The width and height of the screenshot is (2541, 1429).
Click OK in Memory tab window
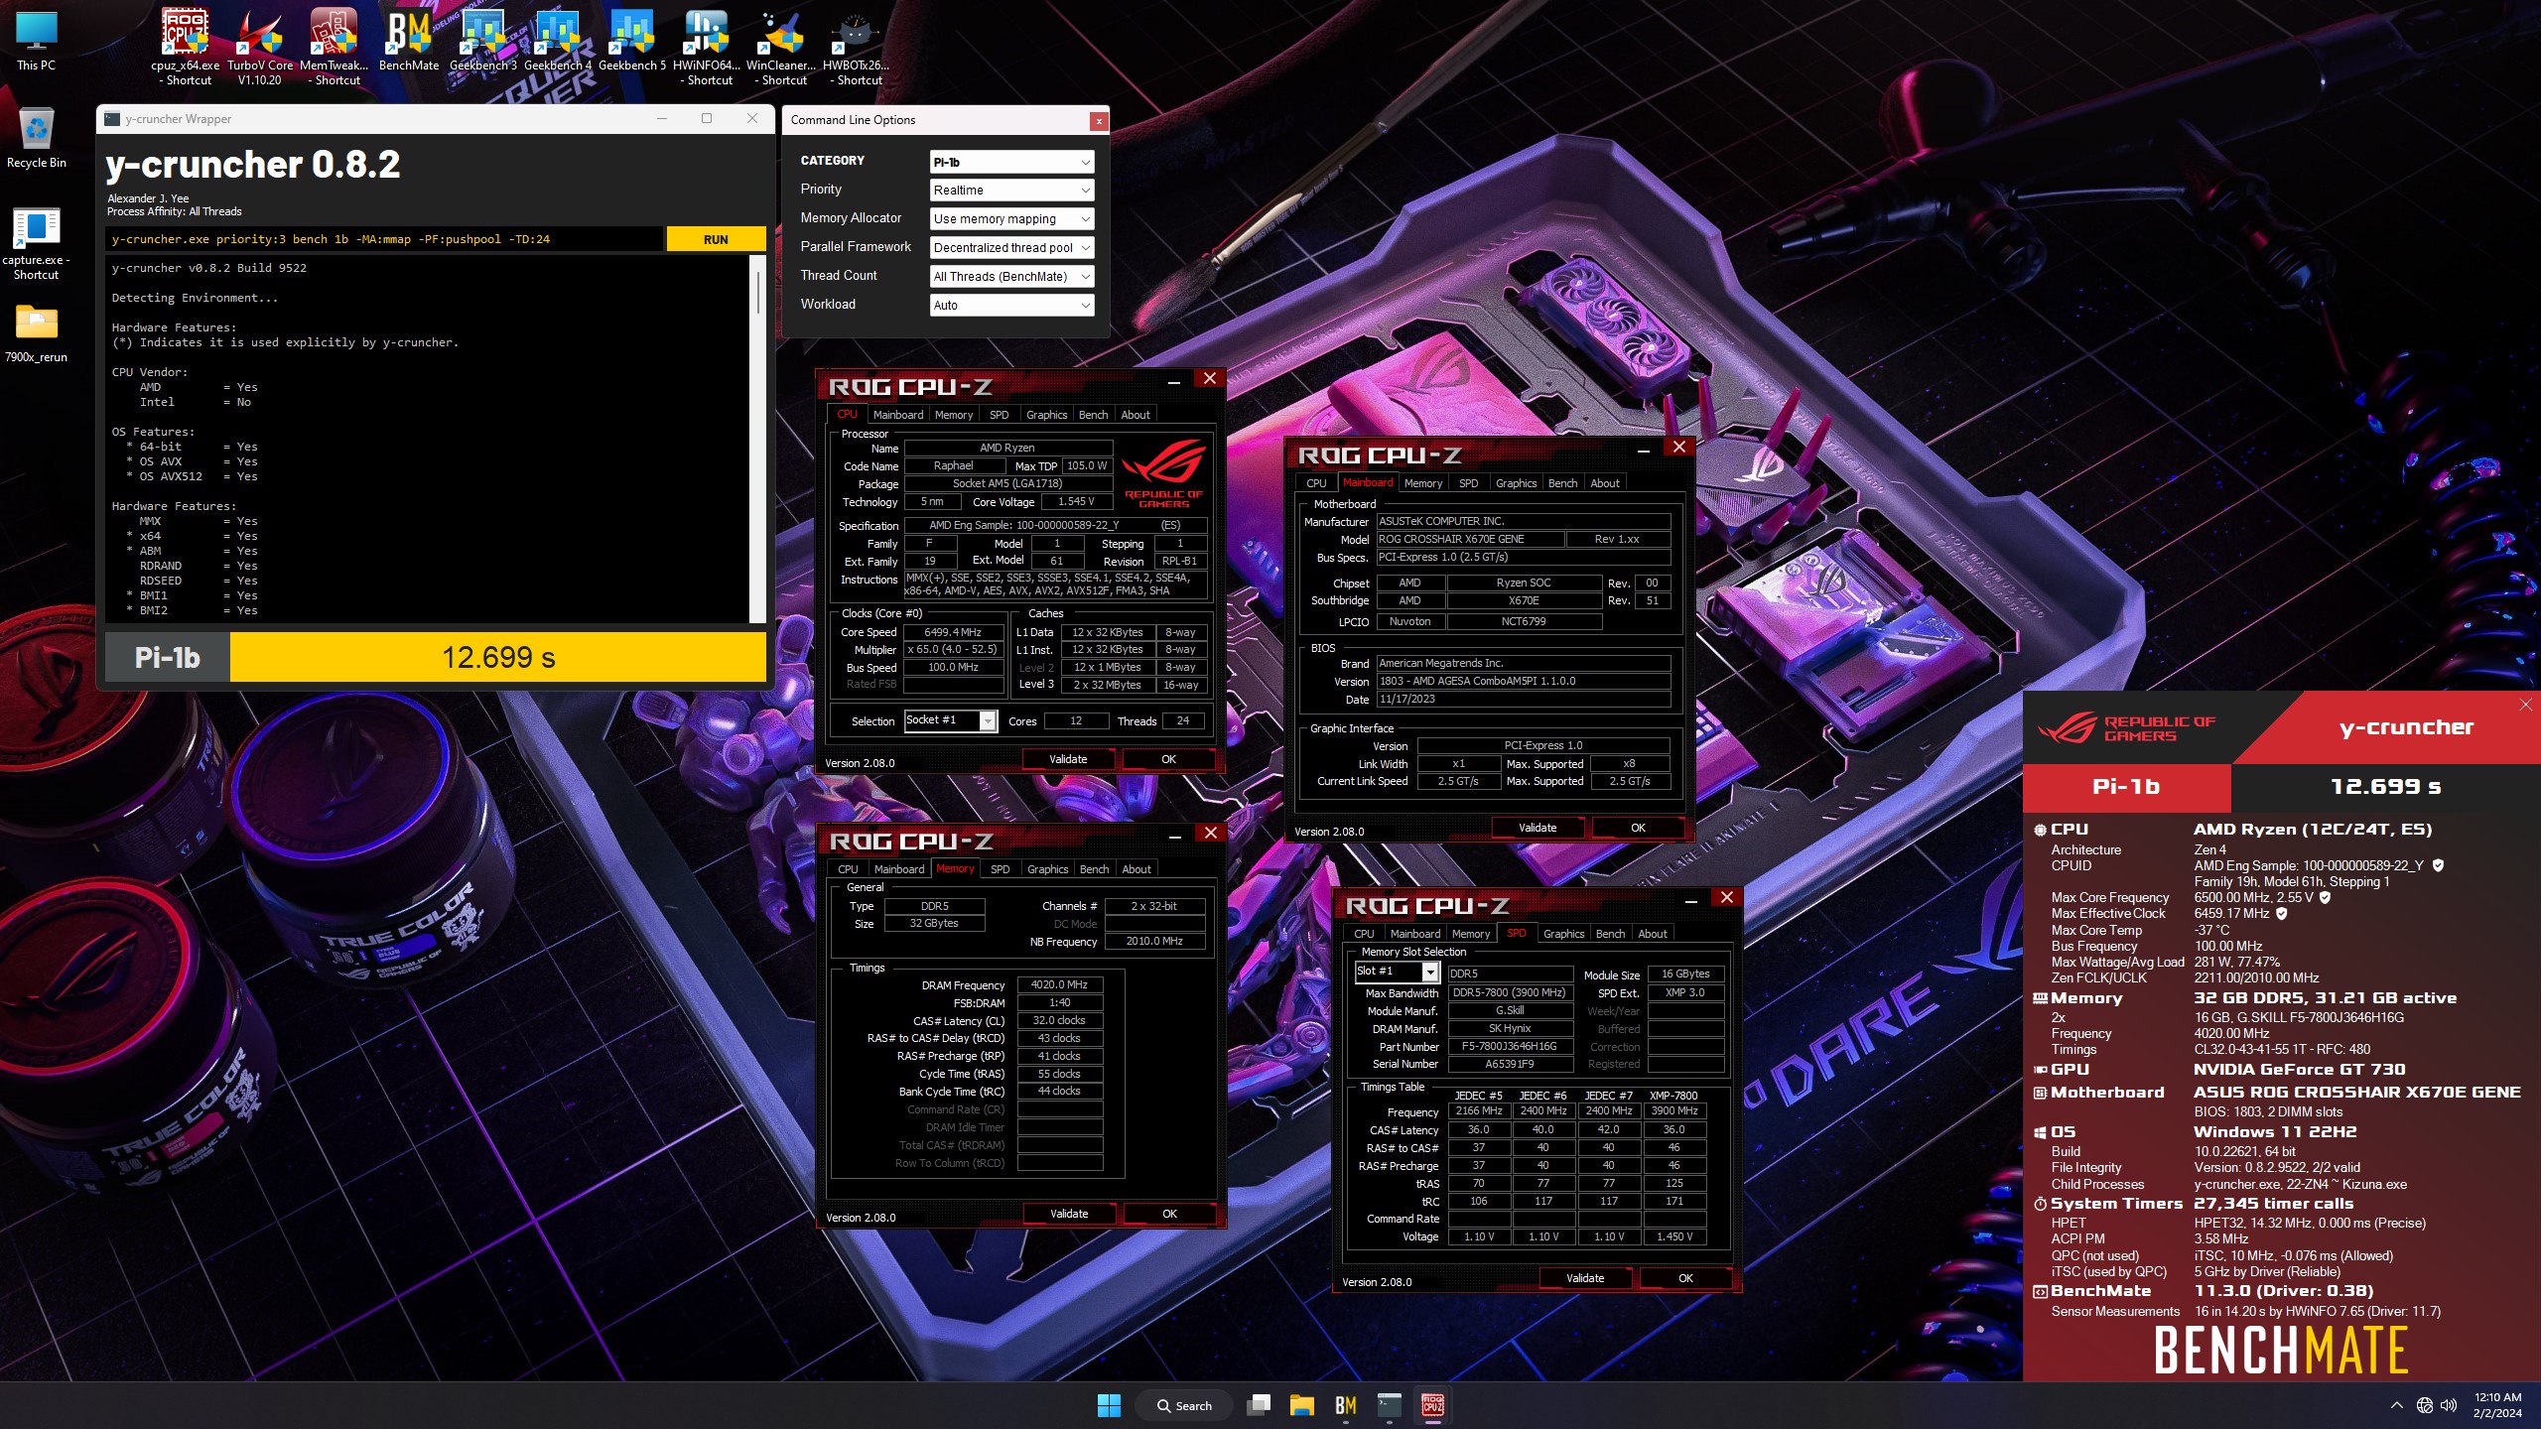point(1169,1214)
